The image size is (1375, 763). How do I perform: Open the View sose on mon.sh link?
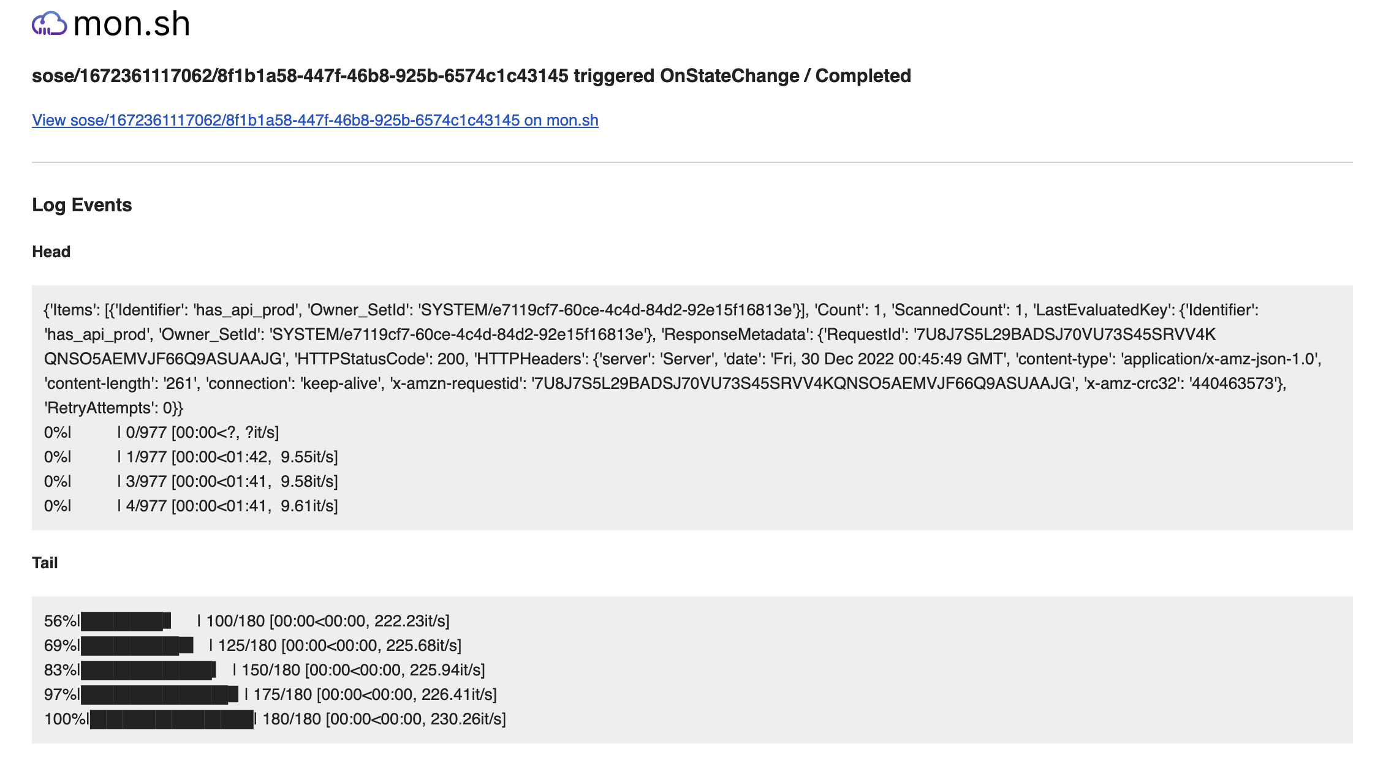315,120
